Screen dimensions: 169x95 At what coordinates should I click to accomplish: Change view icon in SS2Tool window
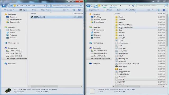(x=64, y=10)
